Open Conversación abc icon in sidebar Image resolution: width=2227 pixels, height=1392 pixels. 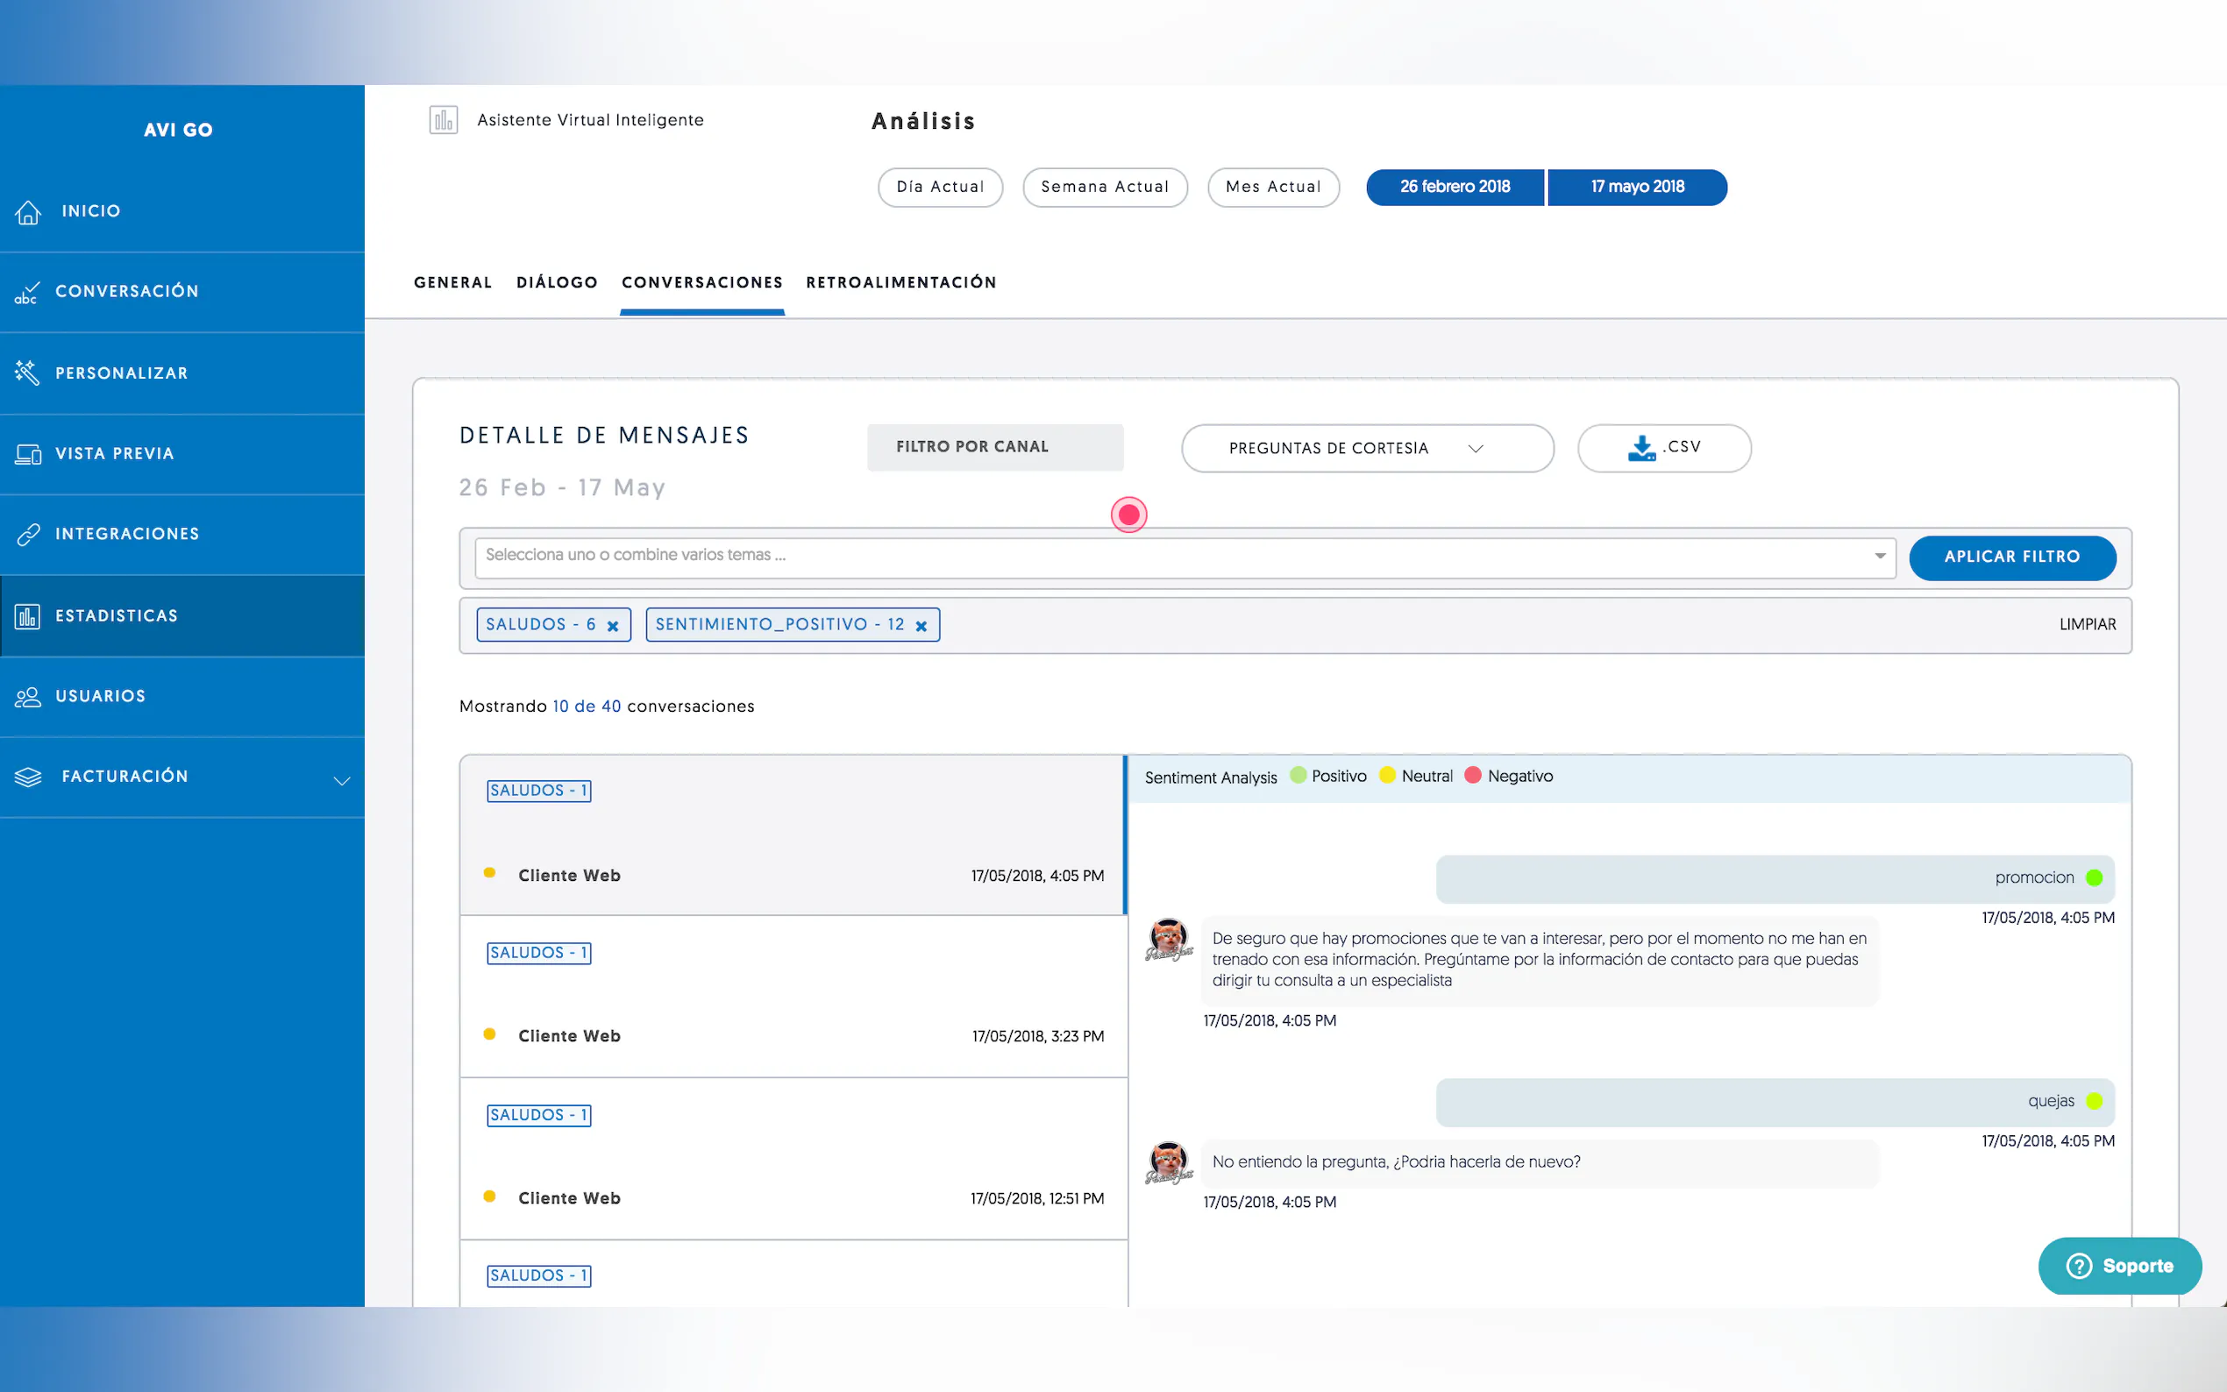26,293
